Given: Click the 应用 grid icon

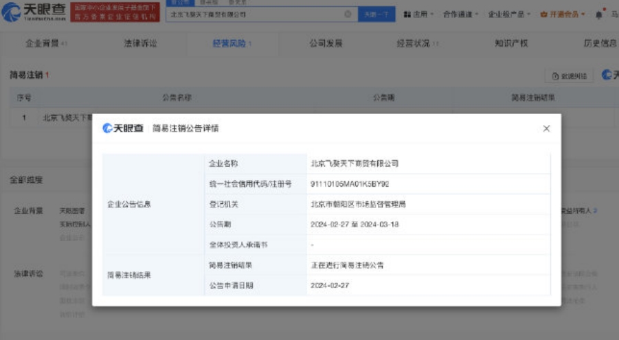Looking at the screenshot, I should 407,14.
